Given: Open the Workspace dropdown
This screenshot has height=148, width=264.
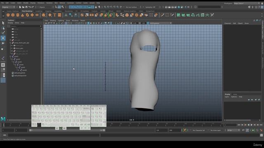Looking at the screenshot, I should coord(247,3).
